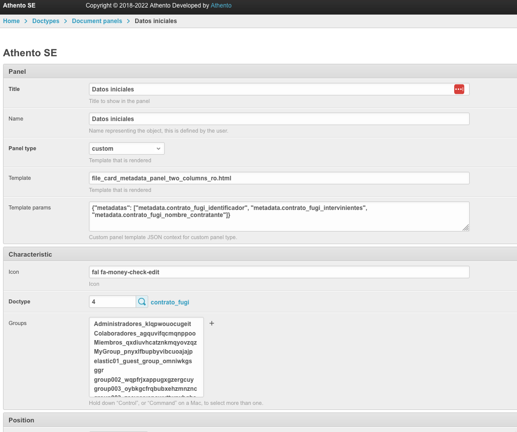Viewport: 517px width, 432px height.
Task: Choose elastic01_guest_group in Groups list
Action: pos(143,361)
